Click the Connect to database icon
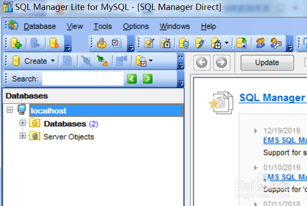Image resolution: width=307 pixels, height=206 pixels. tap(102, 61)
